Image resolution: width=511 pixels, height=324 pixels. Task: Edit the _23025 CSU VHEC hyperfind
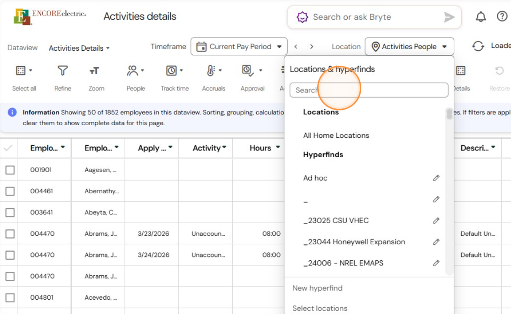pos(436,220)
